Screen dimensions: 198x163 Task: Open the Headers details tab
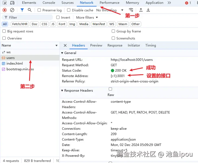(78, 45)
